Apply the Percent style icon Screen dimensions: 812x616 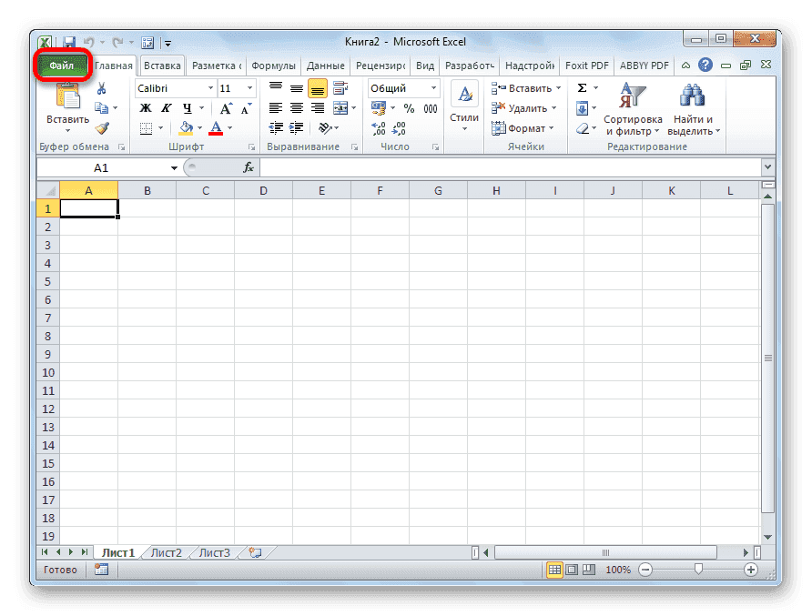[x=411, y=107]
